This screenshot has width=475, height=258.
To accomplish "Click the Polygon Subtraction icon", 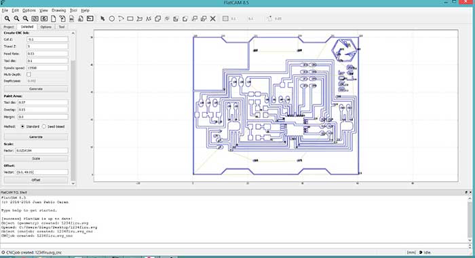I will [x=176, y=18].
